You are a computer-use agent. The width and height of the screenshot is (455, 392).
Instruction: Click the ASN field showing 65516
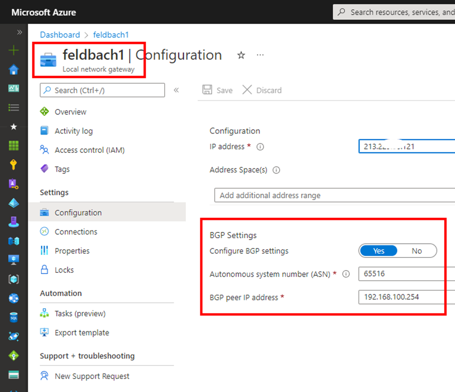pyautogui.click(x=407, y=274)
